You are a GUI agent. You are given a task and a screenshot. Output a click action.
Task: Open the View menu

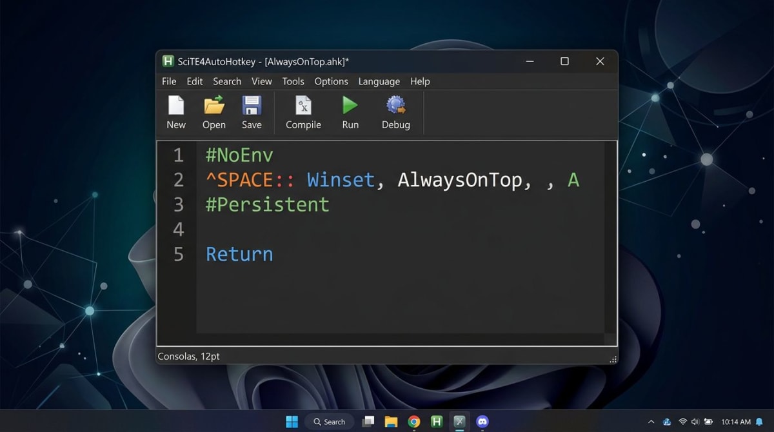[262, 81]
